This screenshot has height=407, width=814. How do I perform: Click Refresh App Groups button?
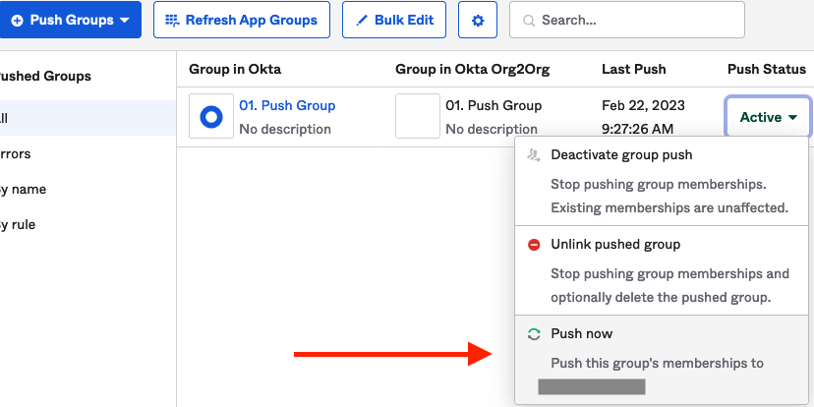pos(242,20)
